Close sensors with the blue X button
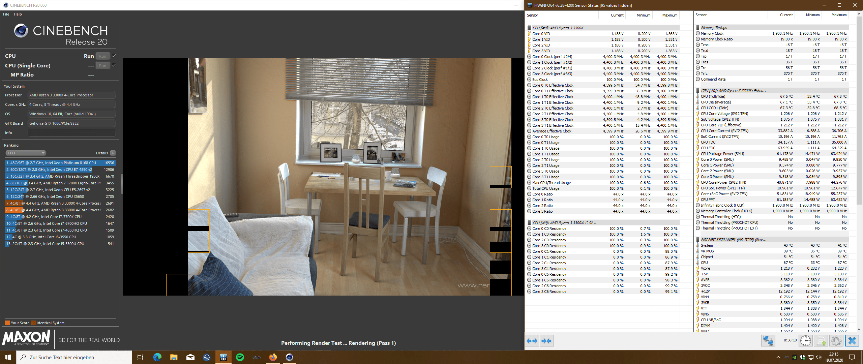The height and width of the screenshot is (364, 863). tap(852, 341)
